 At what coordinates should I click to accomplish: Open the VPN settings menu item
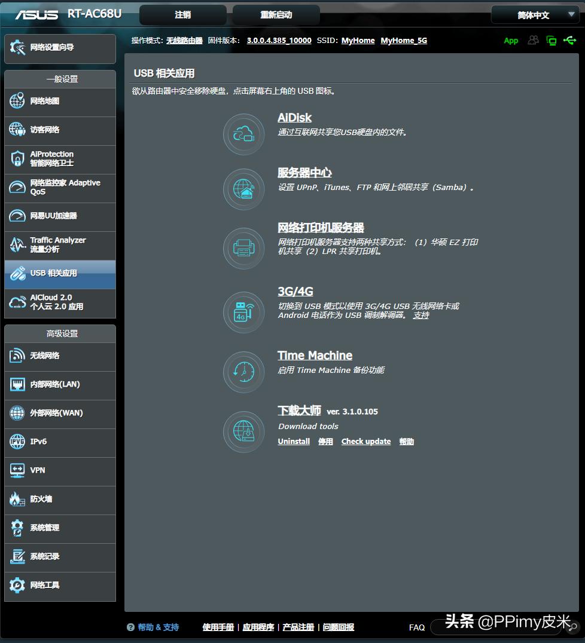(x=37, y=471)
